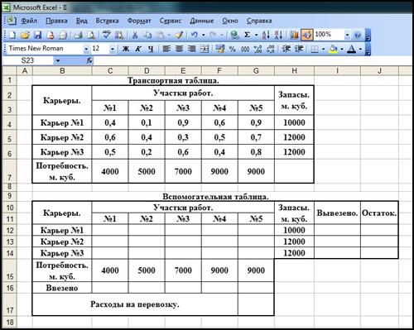Merge and center cells icon
The image size is (414, 330).
point(205,49)
